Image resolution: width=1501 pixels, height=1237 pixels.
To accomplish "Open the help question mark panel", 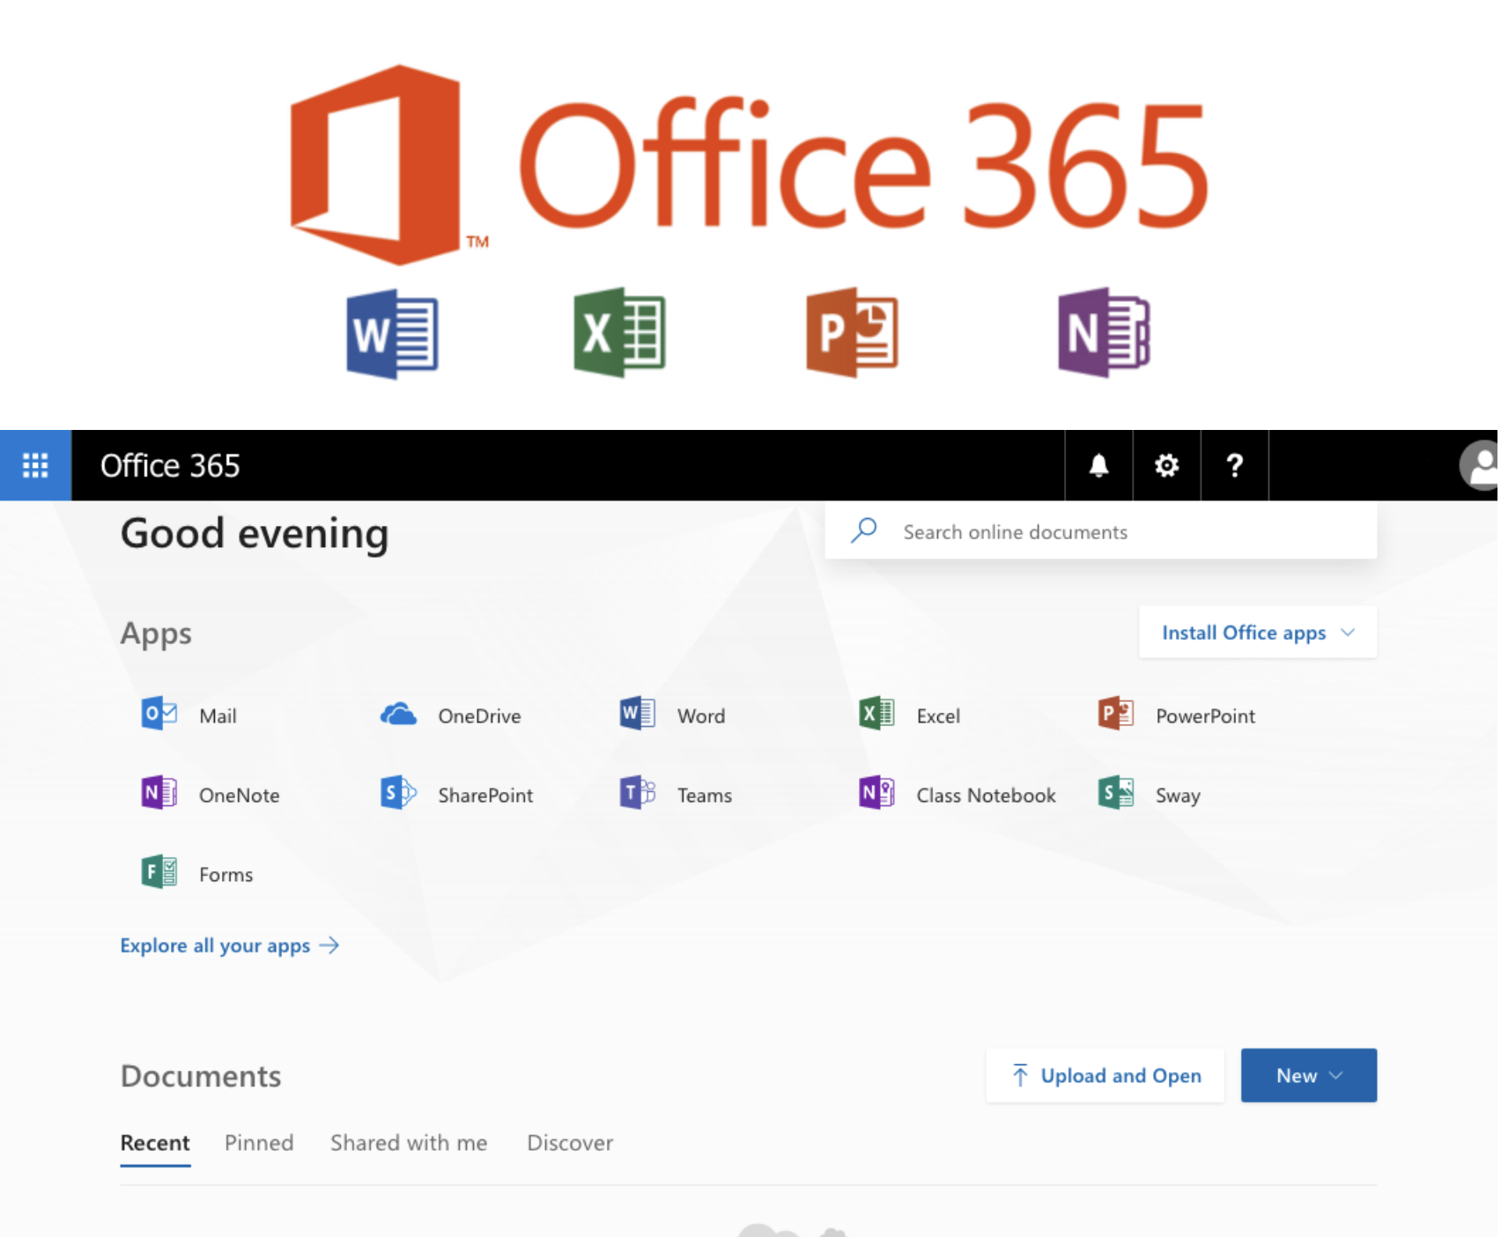I will tap(1234, 465).
